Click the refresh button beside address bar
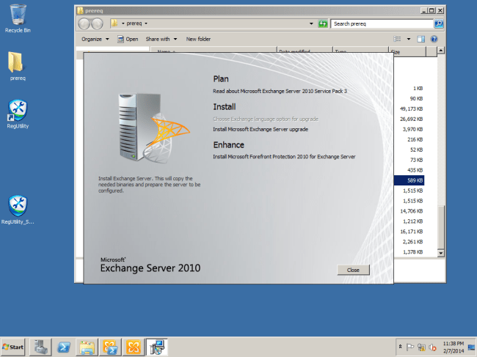Image resolution: width=477 pixels, height=357 pixels. coord(323,24)
